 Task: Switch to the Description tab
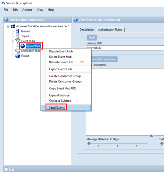[86, 30]
